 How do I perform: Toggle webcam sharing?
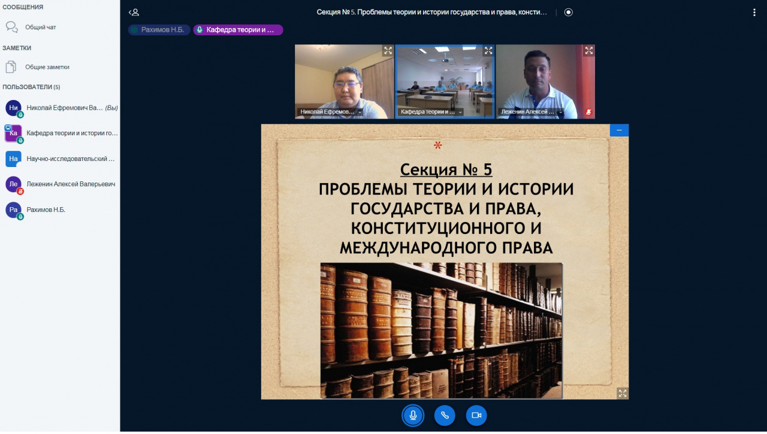pyautogui.click(x=476, y=415)
